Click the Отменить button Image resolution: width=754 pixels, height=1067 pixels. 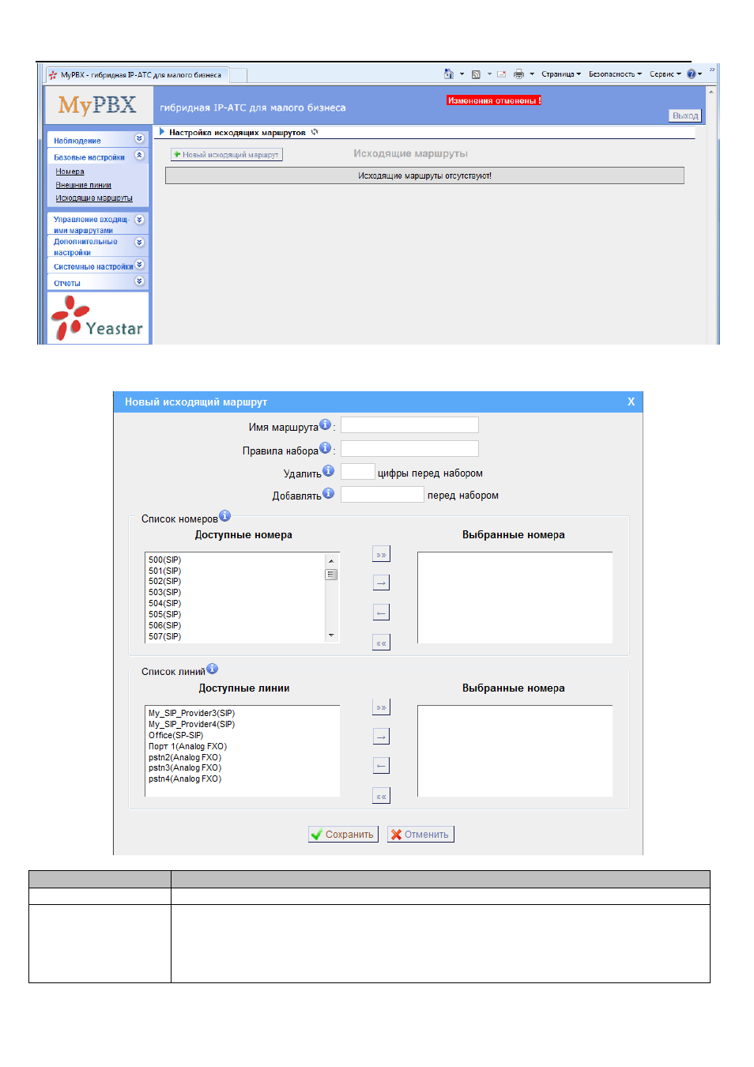click(420, 835)
